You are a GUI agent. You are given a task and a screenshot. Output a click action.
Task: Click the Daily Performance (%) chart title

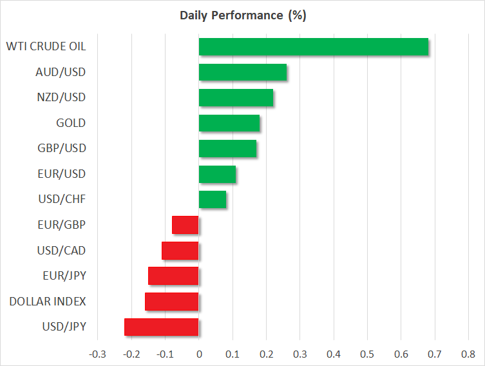coord(242,16)
